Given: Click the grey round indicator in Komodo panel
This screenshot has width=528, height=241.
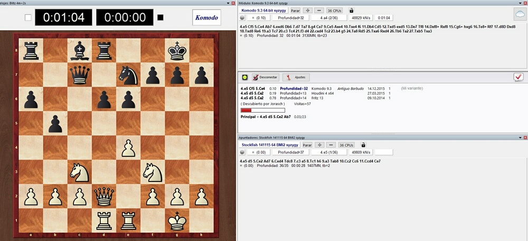Looking at the screenshot, I should pos(242,18).
